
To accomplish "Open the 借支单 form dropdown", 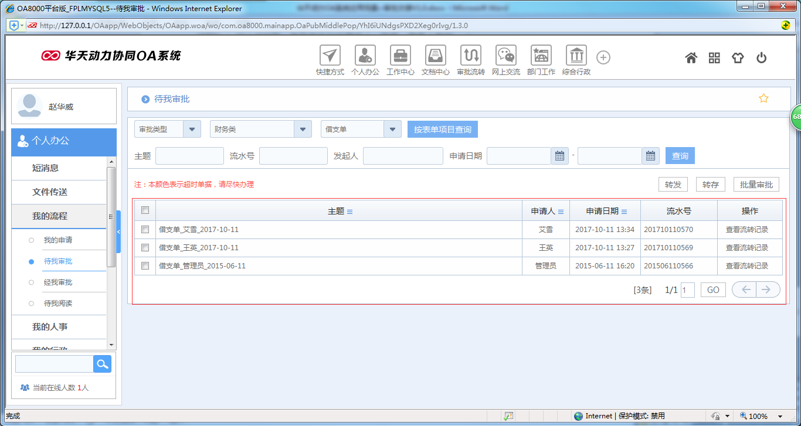I will point(392,129).
